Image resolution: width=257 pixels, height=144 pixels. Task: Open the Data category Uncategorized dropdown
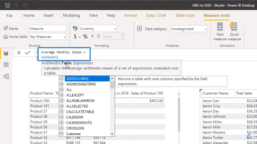click(x=189, y=29)
